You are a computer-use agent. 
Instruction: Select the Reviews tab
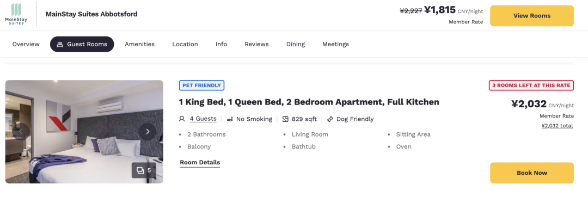point(256,44)
